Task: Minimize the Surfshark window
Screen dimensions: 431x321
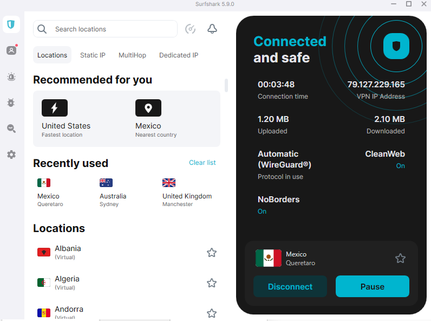Action: (394, 4)
